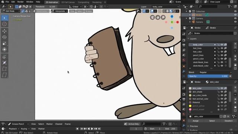Jump to the first frame
Screen dimensions: 238x134
tap(82, 129)
